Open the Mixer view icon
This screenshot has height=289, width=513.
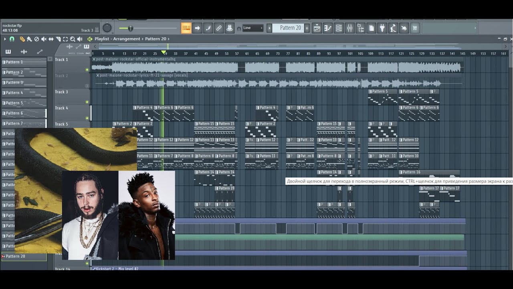pos(349,28)
